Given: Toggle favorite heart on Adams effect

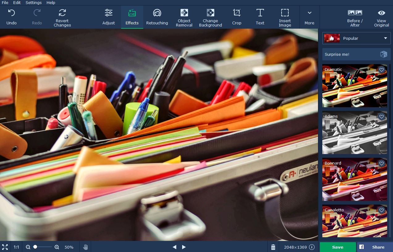Looking at the screenshot, I should (x=382, y=117).
